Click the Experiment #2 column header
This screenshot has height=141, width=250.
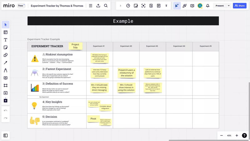126,46
